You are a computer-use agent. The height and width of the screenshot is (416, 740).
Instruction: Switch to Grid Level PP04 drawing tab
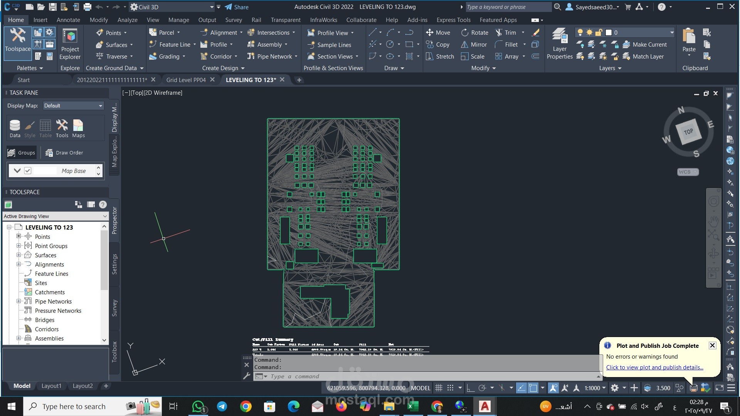point(186,80)
